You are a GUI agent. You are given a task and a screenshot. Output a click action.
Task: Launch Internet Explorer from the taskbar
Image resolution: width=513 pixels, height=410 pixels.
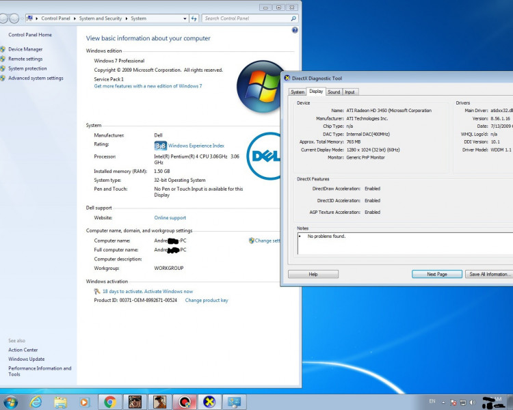pos(36,402)
